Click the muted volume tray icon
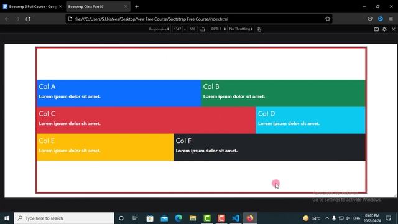 point(348,218)
